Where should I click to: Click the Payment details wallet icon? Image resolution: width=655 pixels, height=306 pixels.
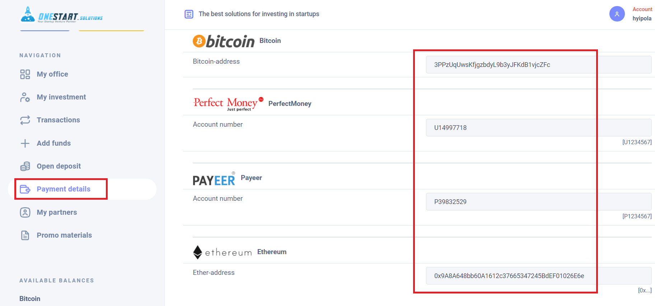click(x=25, y=189)
